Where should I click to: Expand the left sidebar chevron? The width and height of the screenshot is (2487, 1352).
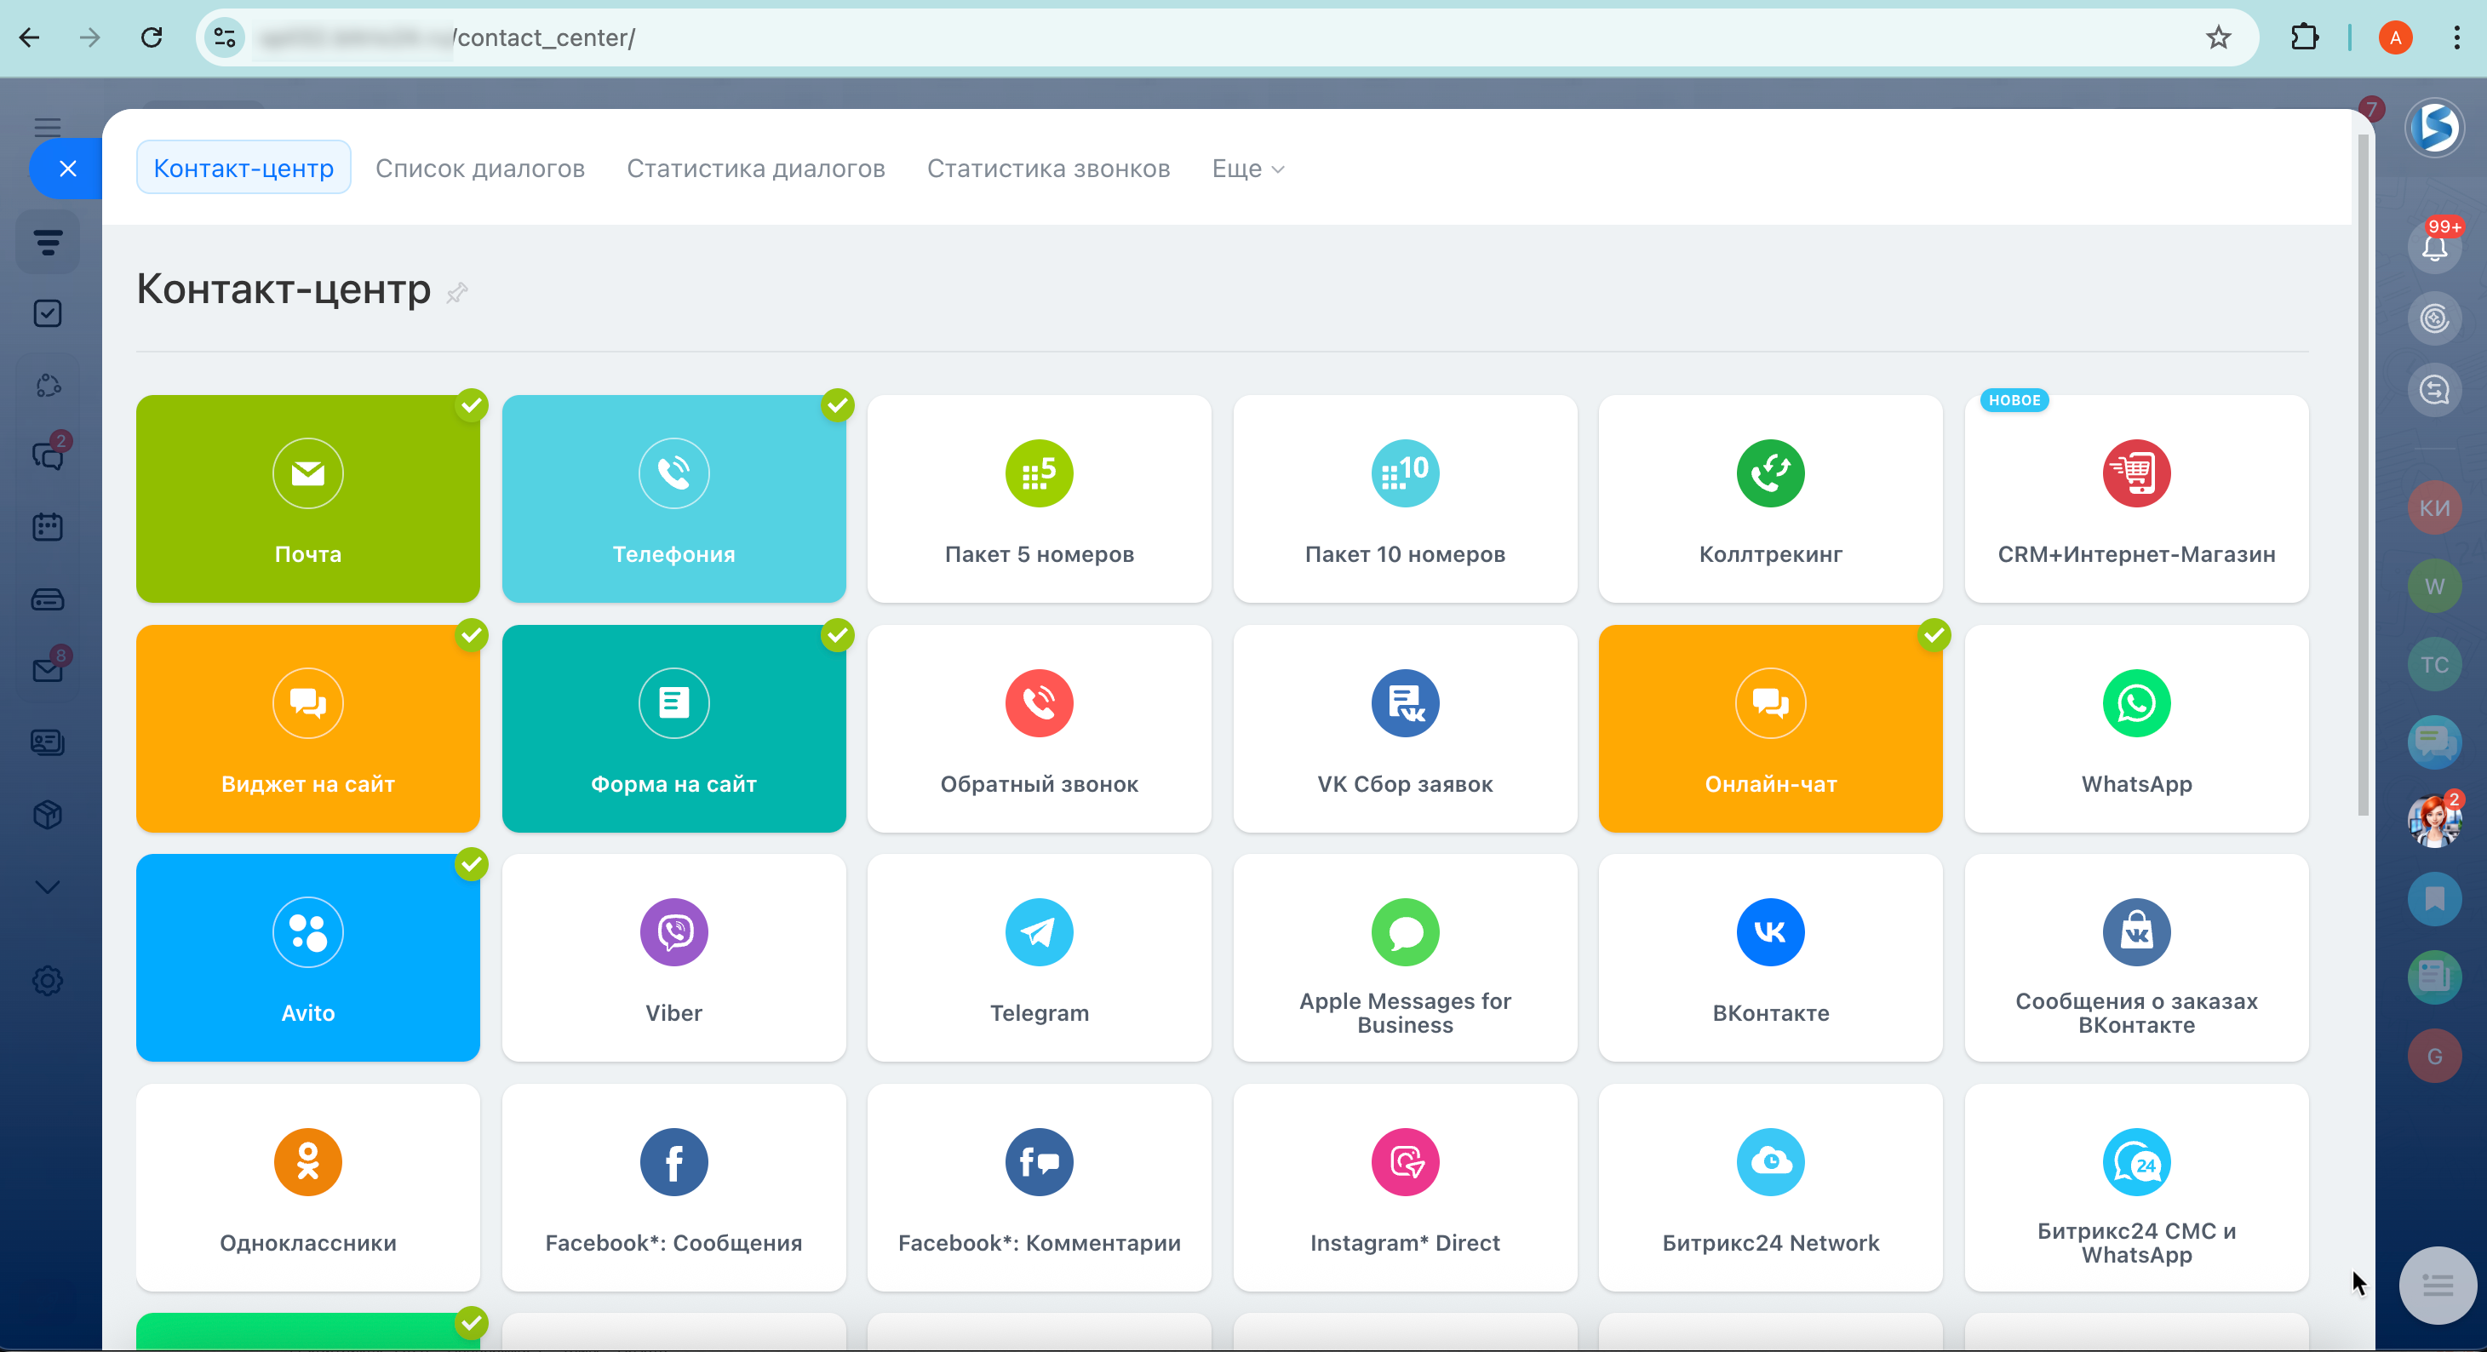coord(48,886)
